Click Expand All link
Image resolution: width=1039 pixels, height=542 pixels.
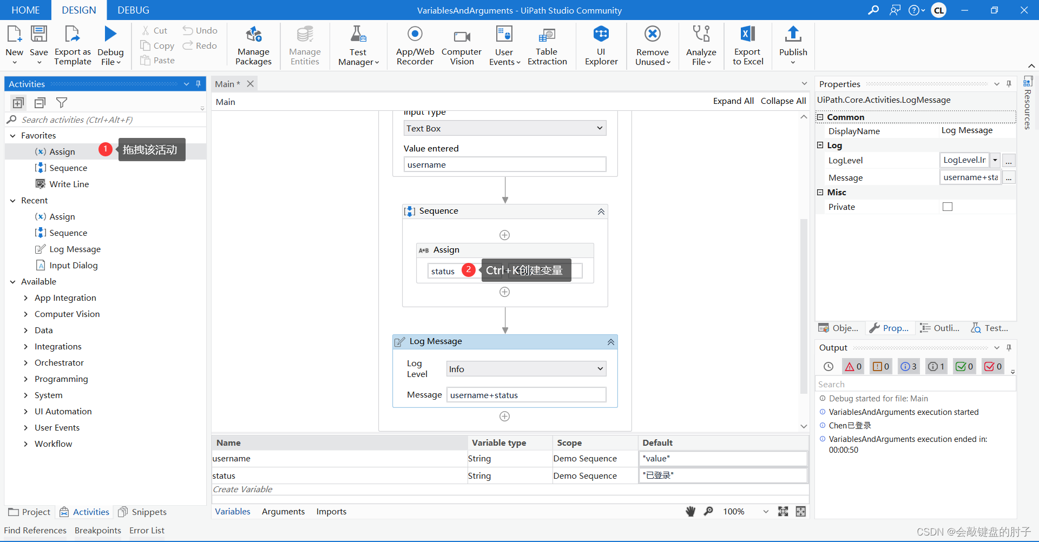(x=733, y=101)
